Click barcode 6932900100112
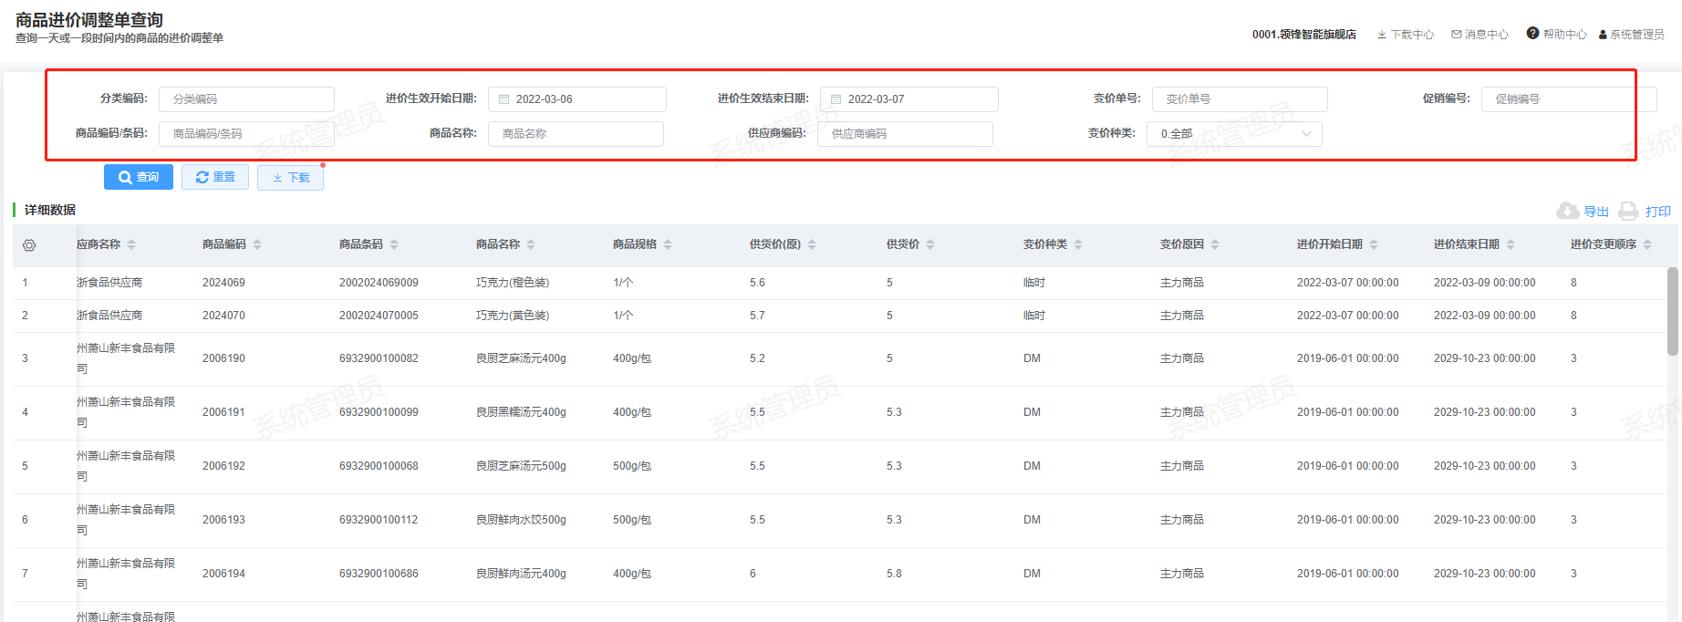Viewport: 1682px width, 622px height. (379, 520)
